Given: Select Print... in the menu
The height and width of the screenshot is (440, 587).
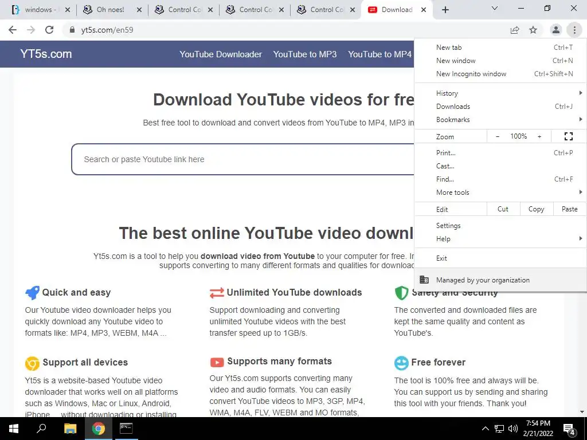Looking at the screenshot, I should (x=500, y=152).
